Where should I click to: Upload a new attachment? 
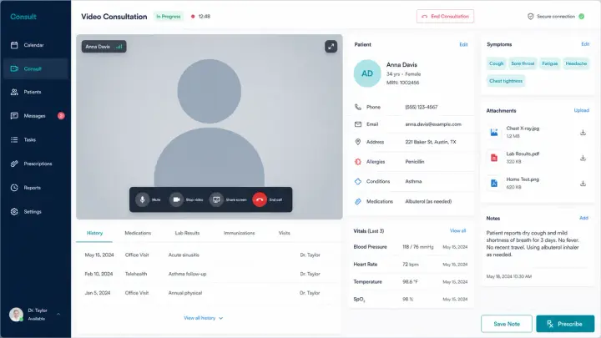pos(581,110)
